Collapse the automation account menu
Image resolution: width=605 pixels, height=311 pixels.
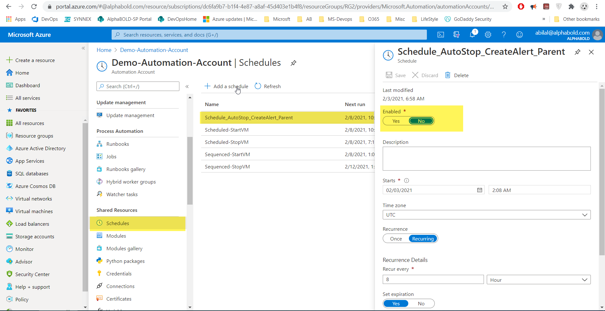pos(187,86)
